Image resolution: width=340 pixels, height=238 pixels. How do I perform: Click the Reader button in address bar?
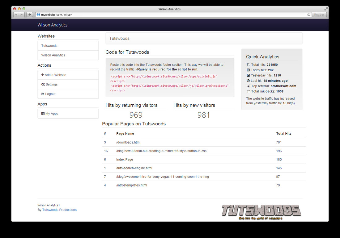(319, 15)
